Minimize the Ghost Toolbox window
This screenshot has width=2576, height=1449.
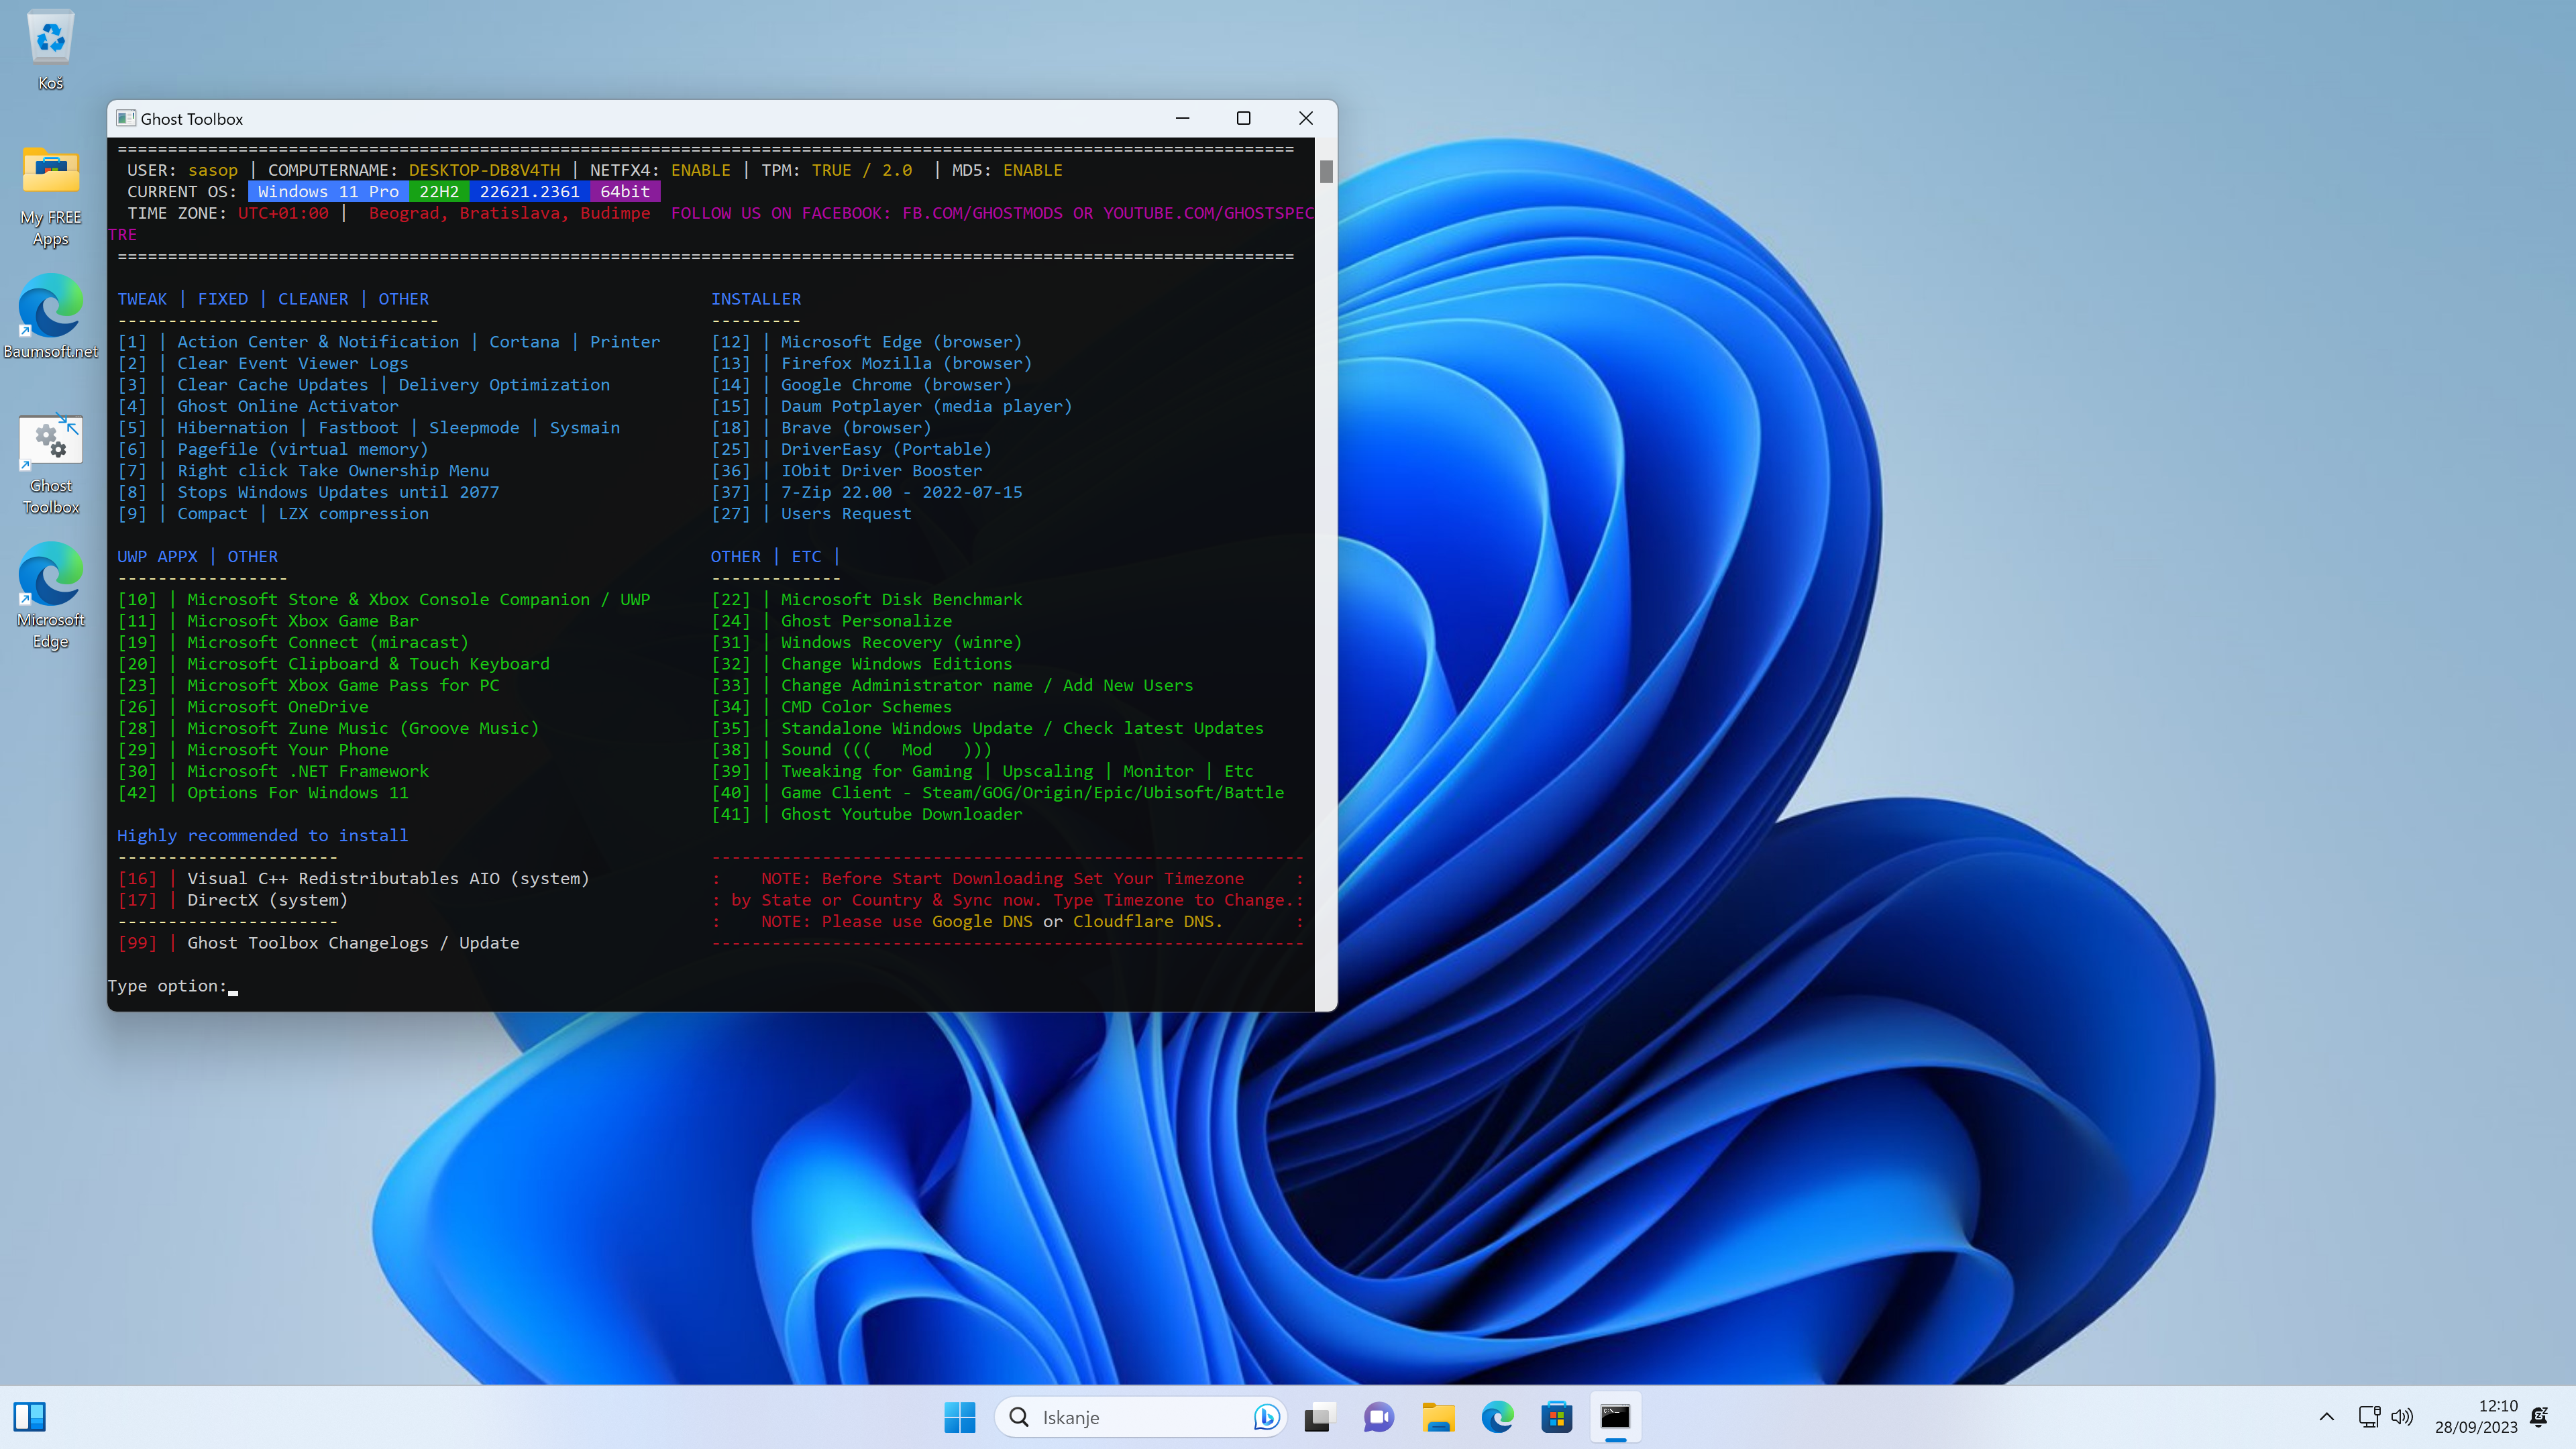point(1182,118)
